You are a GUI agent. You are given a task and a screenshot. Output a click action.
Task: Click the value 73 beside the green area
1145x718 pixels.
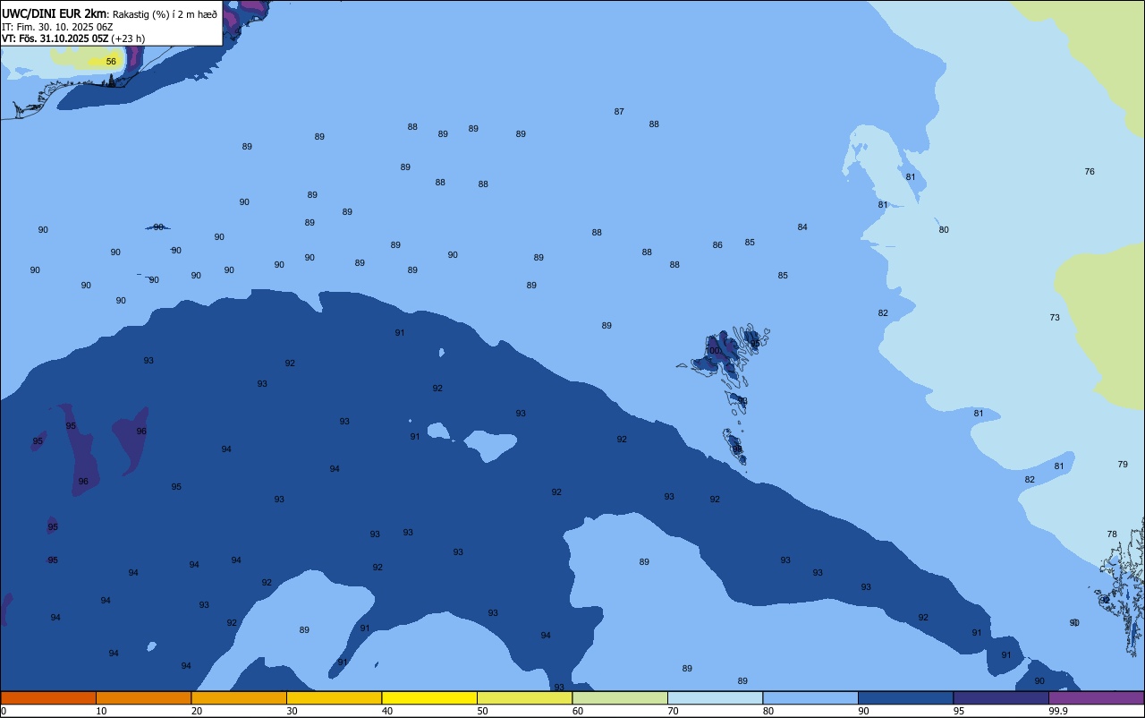(x=1055, y=318)
